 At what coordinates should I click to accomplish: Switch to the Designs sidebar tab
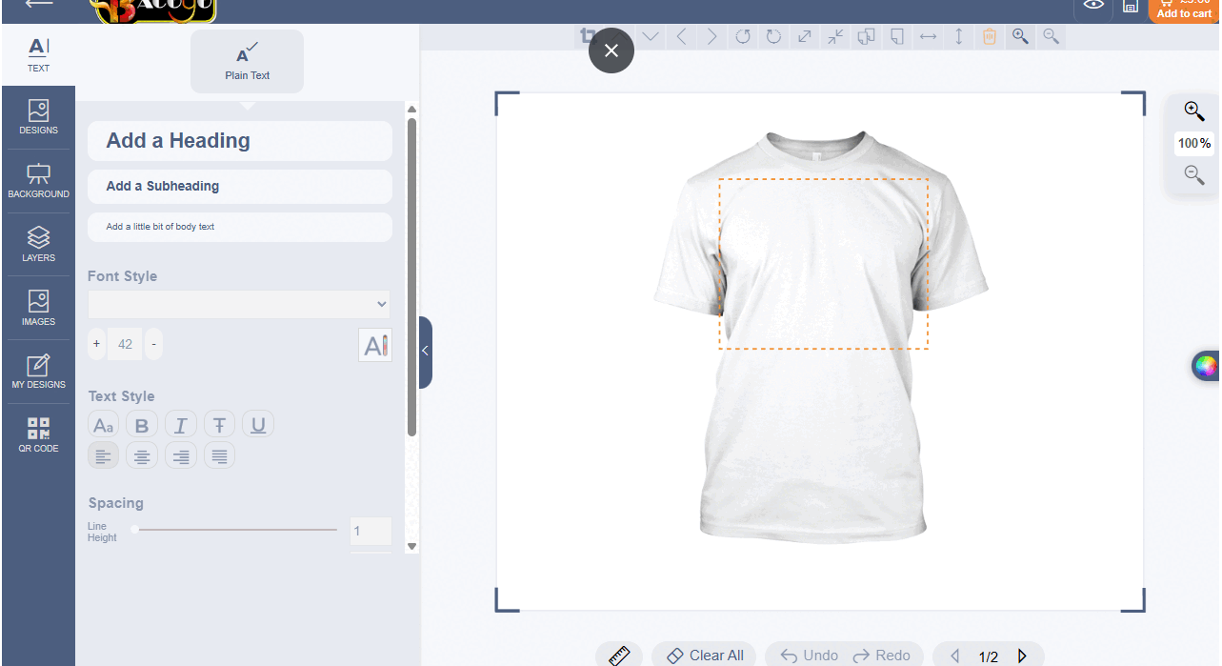[x=38, y=116]
